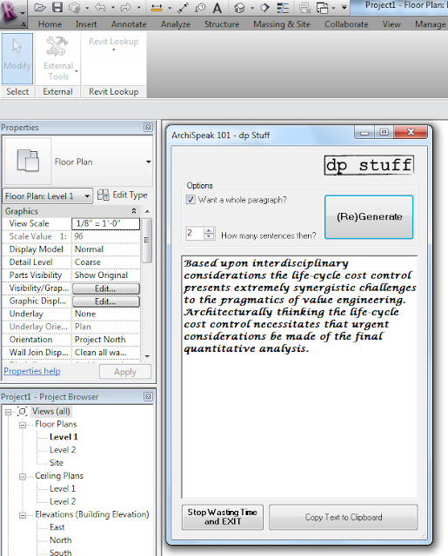This screenshot has width=448, height=556.
Task: Open the Default 3D View house icon
Action: (x=239, y=8)
